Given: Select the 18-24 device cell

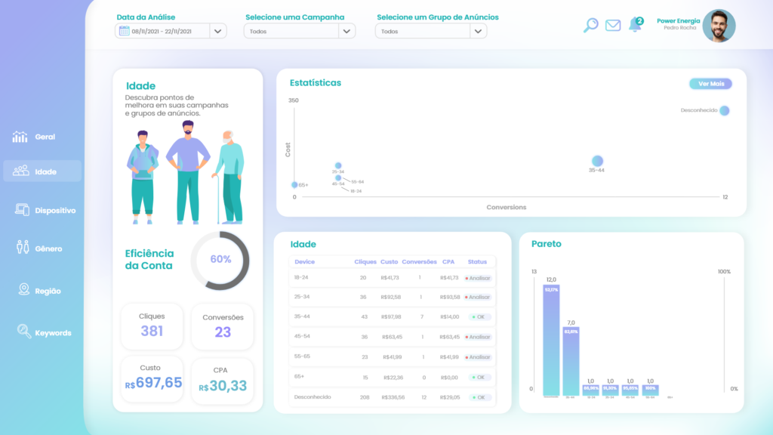Looking at the screenshot, I should [301, 278].
